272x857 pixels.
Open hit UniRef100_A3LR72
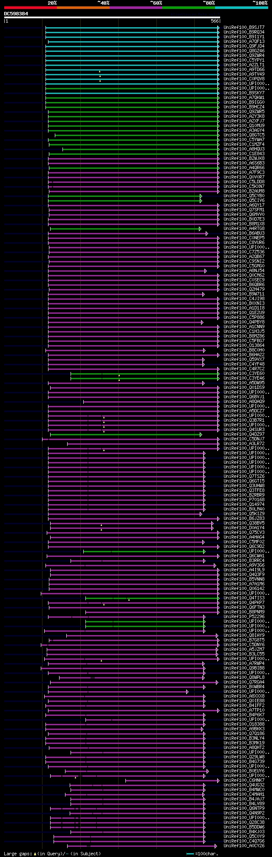(244, 444)
